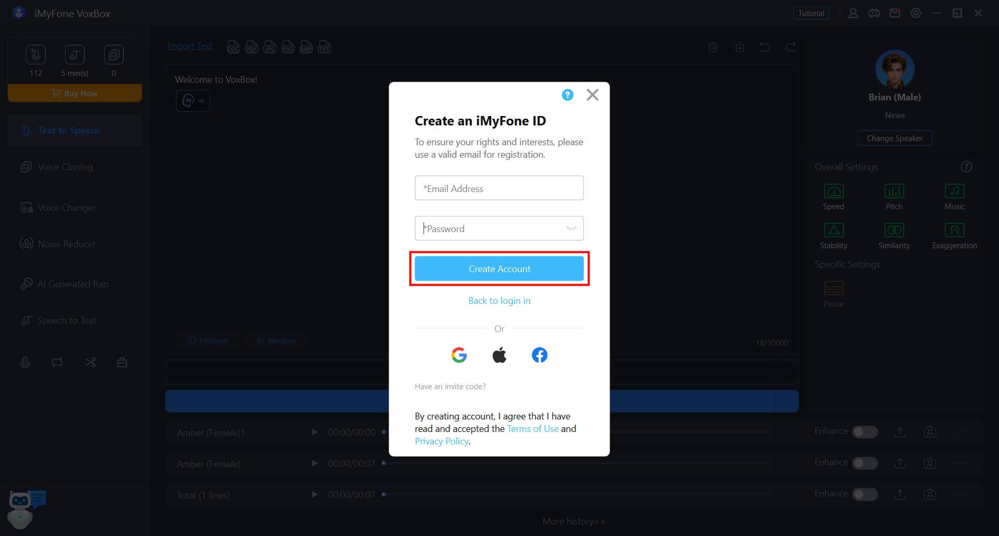The height and width of the screenshot is (536, 999).
Task: Click the scissors cut icon in sidebar
Action: 90,362
